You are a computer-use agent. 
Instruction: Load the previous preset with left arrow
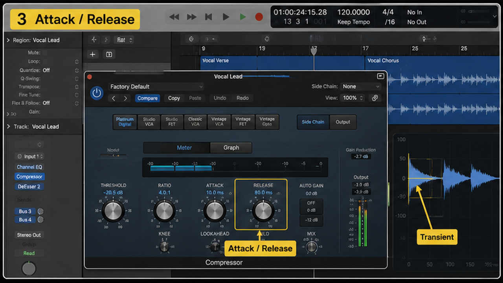pyautogui.click(x=114, y=98)
